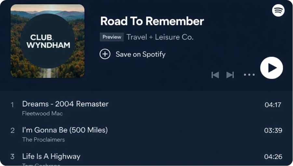Select The Proclaimers artist name

point(43,140)
